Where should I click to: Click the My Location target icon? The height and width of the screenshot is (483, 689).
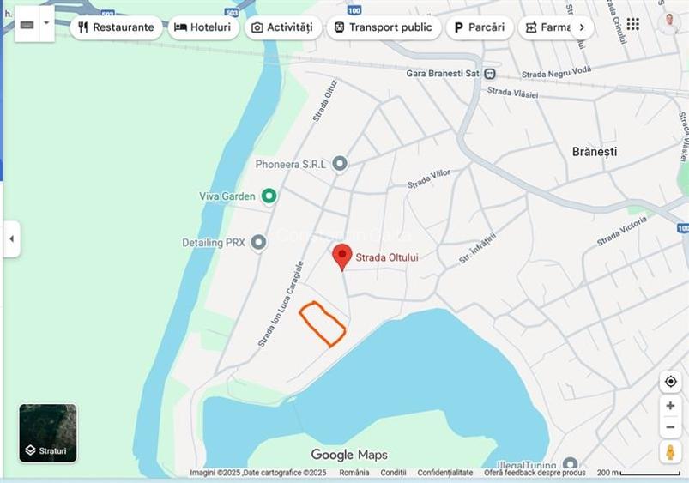point(670,382)
